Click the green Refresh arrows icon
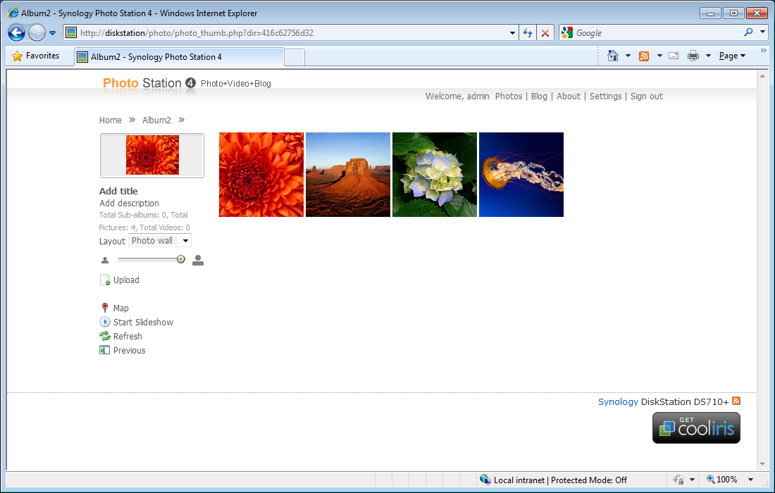Image resolution: width=775 pixels, height=493 pixels. [105, 337]
